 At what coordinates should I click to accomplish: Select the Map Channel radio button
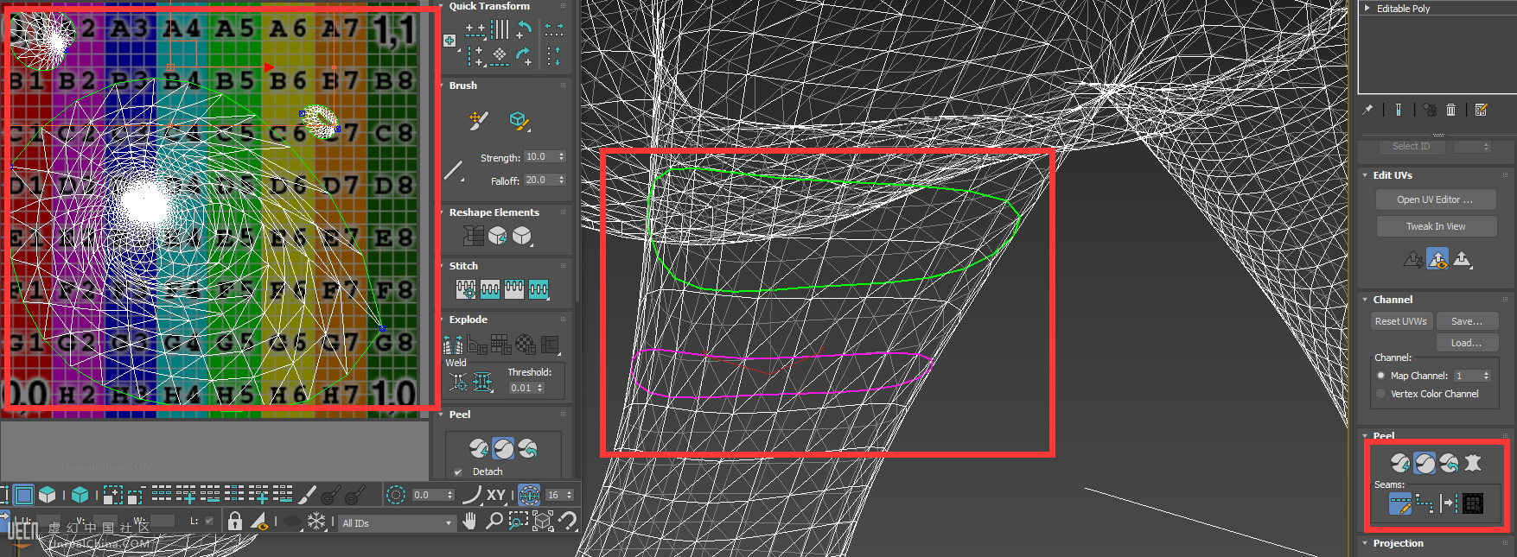pos(1380,376)
